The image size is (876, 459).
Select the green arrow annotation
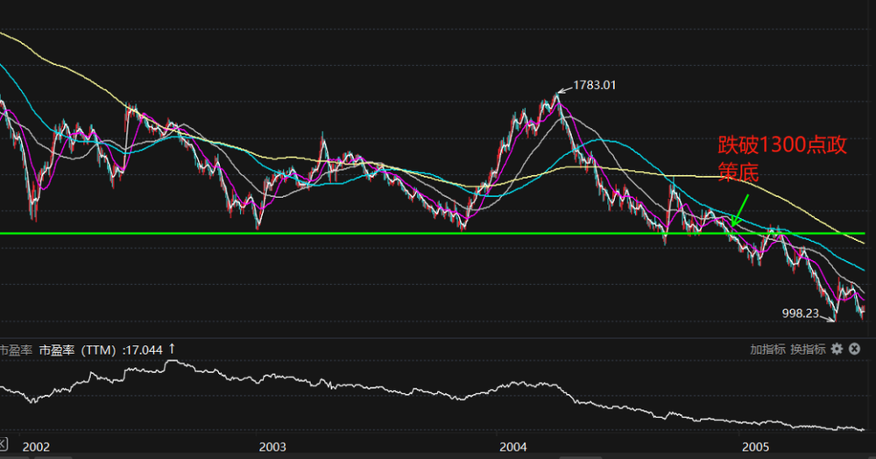[740, 208]
